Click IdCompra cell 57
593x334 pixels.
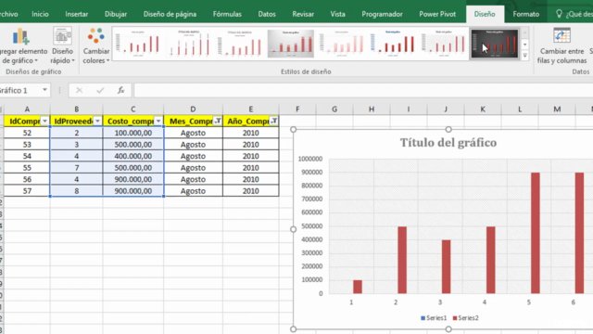(x=27, y=191)
